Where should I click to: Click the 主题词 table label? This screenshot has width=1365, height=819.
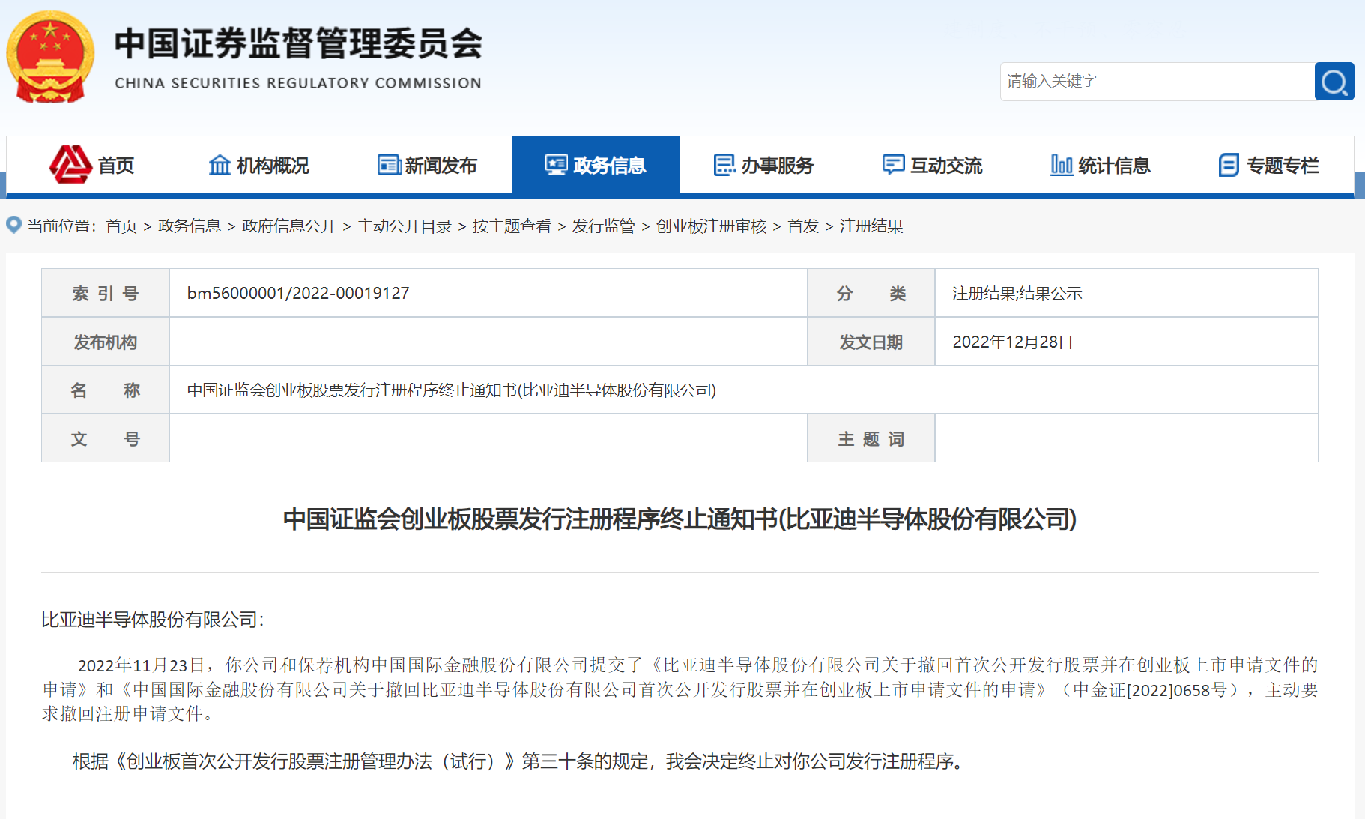[871, 439]
